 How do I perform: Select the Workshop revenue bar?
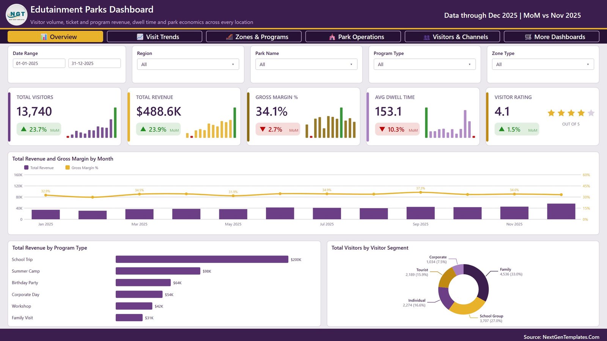(x=134, y=306)
